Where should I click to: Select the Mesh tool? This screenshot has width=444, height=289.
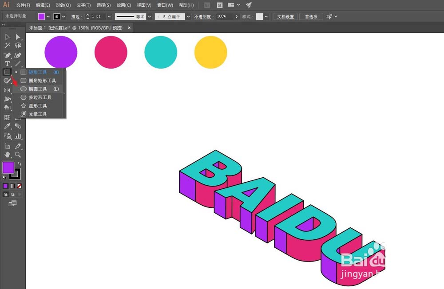point(7,117)
